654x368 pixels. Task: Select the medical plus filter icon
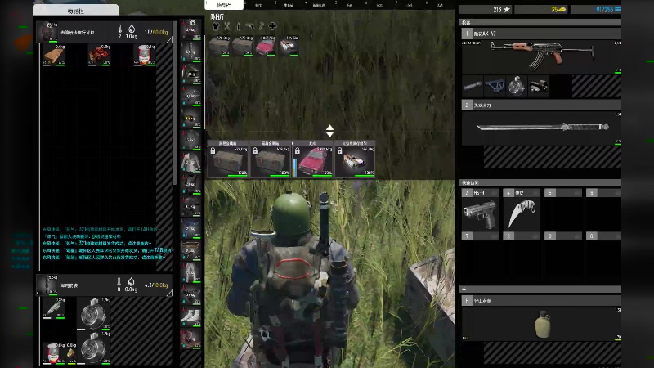pos(272,26)
